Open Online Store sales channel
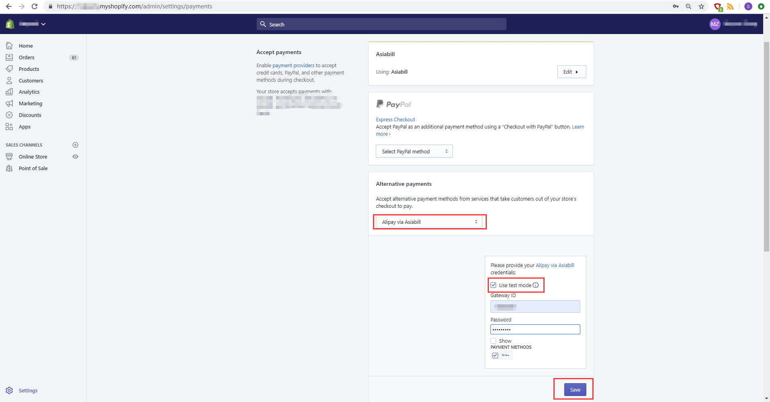Screen dimensions: 770x402 pos(33,157)
